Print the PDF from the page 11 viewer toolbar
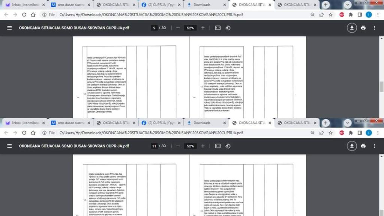This screenshot has width=384, height=216. (x=363, y=146)
